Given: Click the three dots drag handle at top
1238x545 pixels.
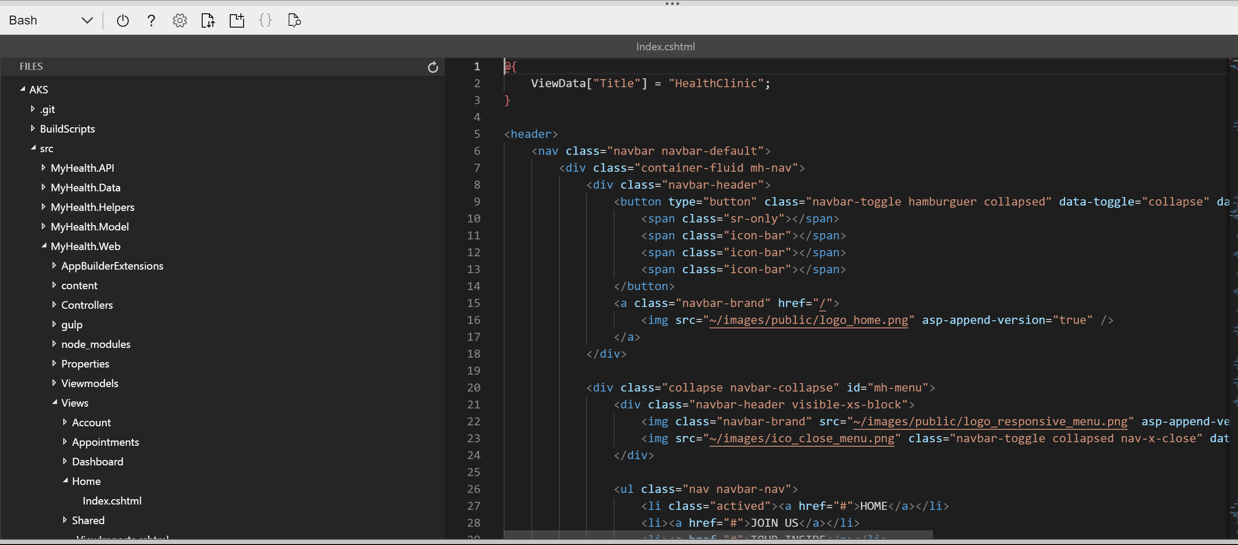Looking at the screenshot, I should 672,4.
